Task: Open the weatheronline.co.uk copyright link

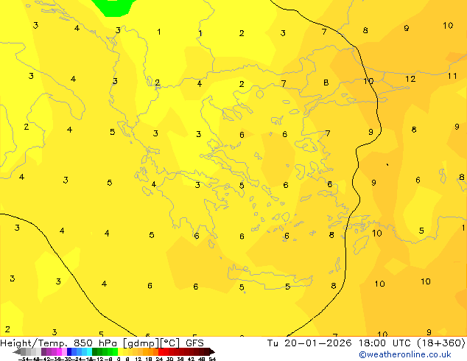Action: [405, 354]
